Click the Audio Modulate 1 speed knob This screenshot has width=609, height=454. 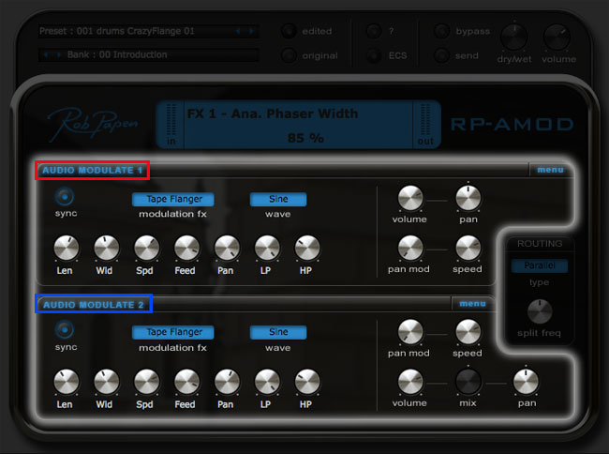click(468, 248)
